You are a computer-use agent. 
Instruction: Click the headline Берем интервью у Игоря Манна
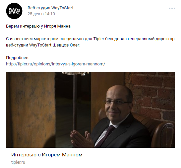point(38,26)
